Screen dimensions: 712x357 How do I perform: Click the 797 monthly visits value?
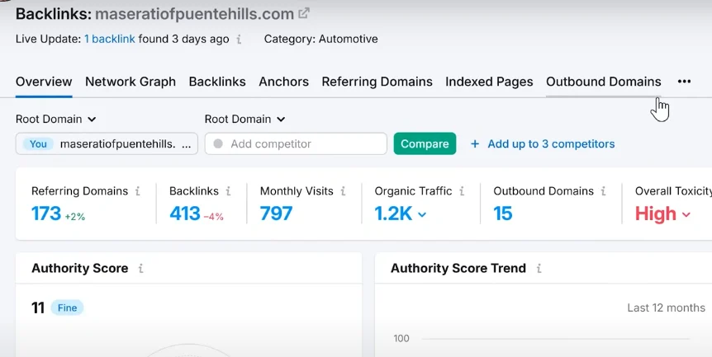276,214
